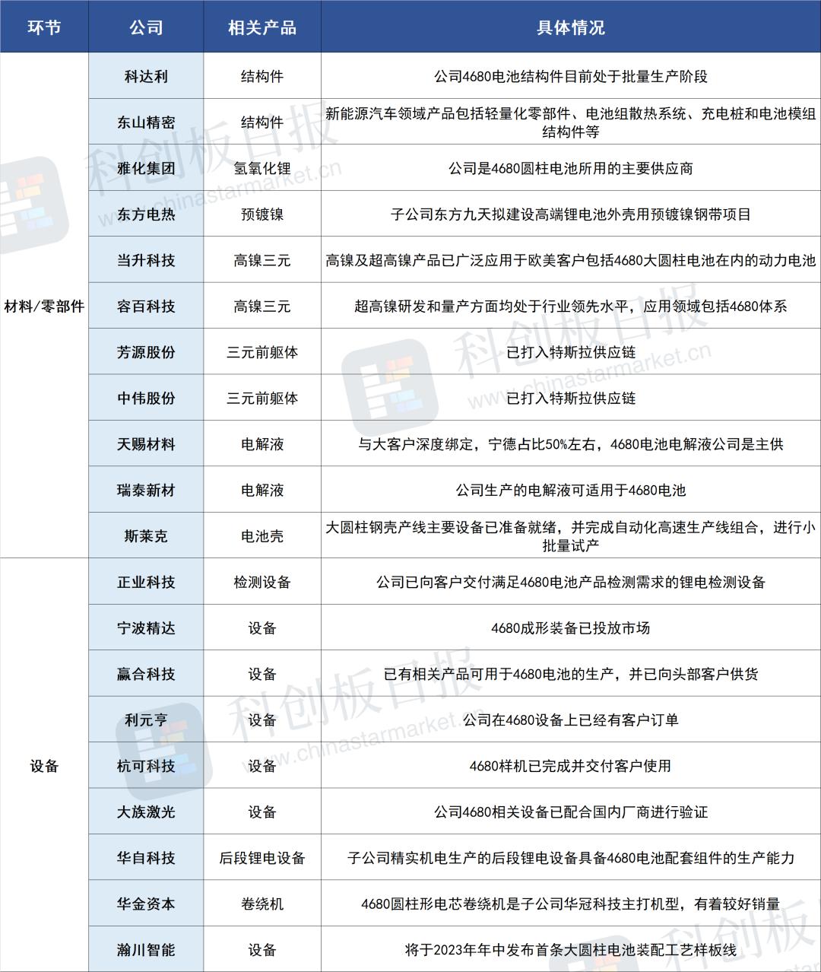
Task: Select 三元前驱体 in 芳源股份 row
Action: click(x=262, y=352)
